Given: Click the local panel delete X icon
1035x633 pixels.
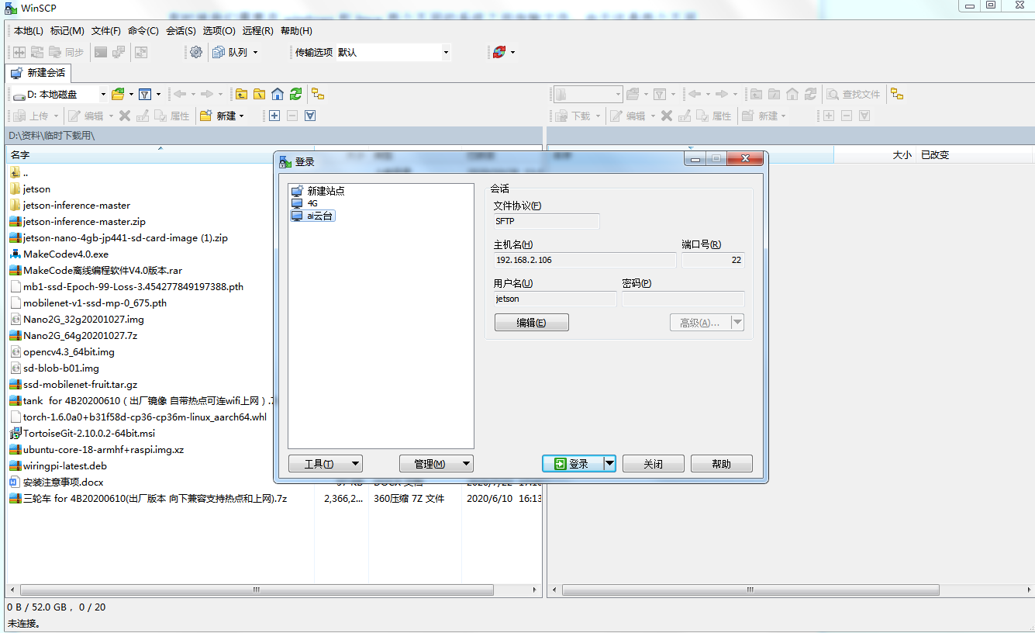Looking at the screenshot, I should pos(125,116).
